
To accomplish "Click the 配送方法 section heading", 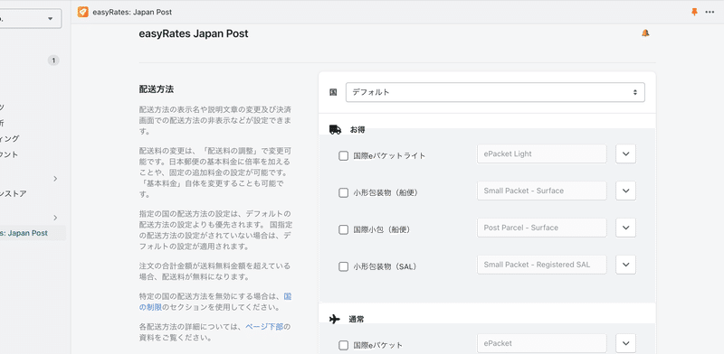I will coord(157,89).
